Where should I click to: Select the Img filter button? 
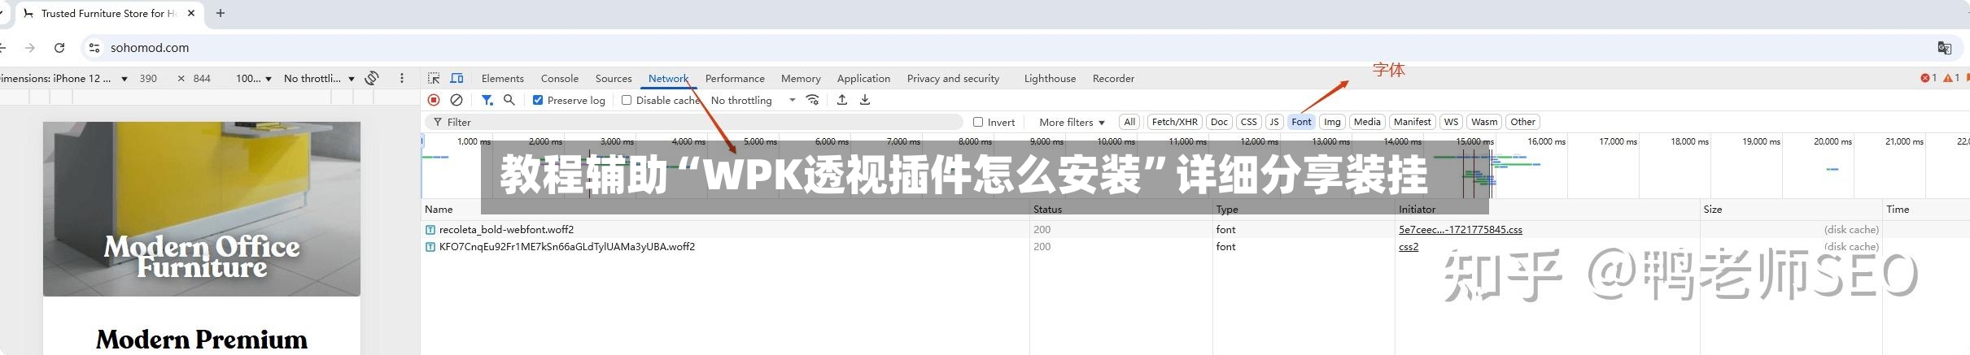[1331, 122]
